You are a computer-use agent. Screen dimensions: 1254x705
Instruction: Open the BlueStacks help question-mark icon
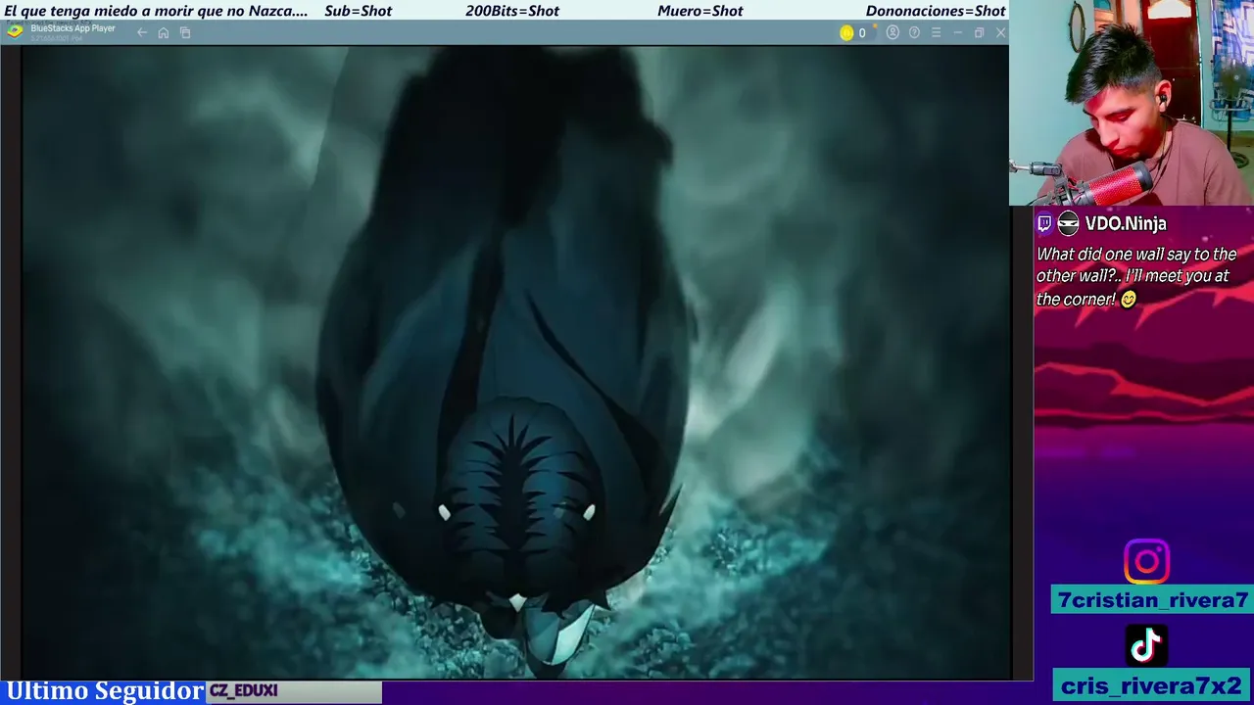coord(914,32)
